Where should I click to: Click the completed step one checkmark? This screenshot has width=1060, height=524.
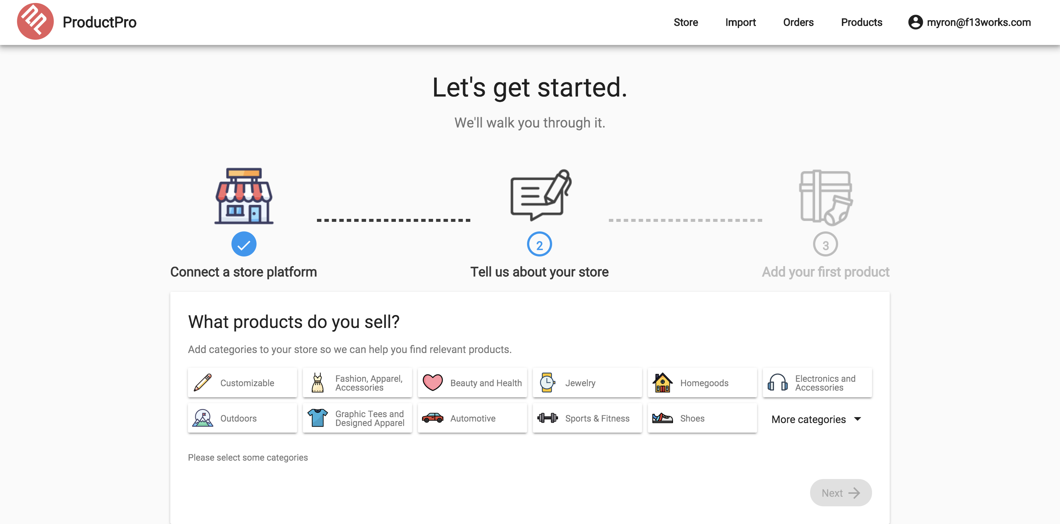tap(244, 244)
